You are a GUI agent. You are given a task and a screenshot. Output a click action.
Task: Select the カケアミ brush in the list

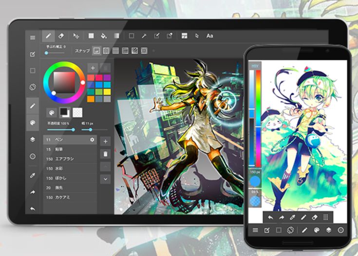(x=70, y=197)
